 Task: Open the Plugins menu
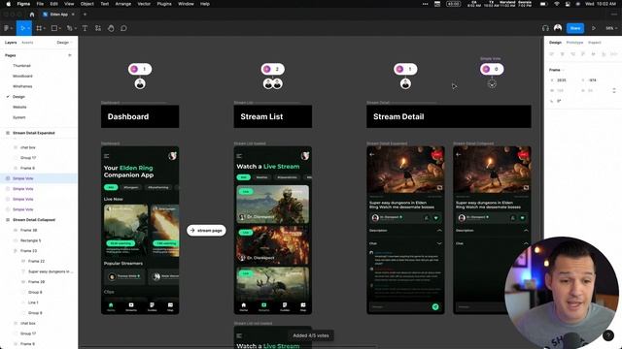164,4
